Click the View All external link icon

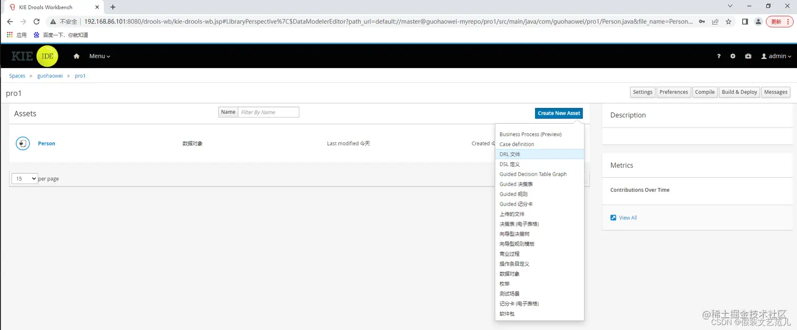tap(613, 218)
